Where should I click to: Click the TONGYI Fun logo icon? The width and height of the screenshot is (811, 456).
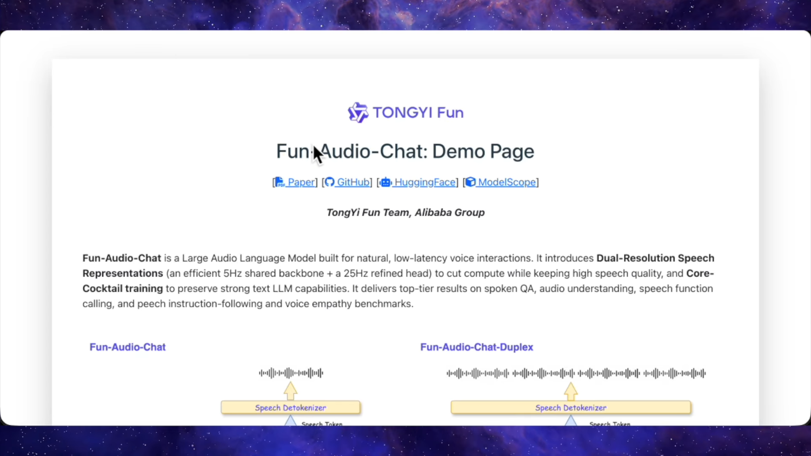pyautogui.click(x=358, y=112)
